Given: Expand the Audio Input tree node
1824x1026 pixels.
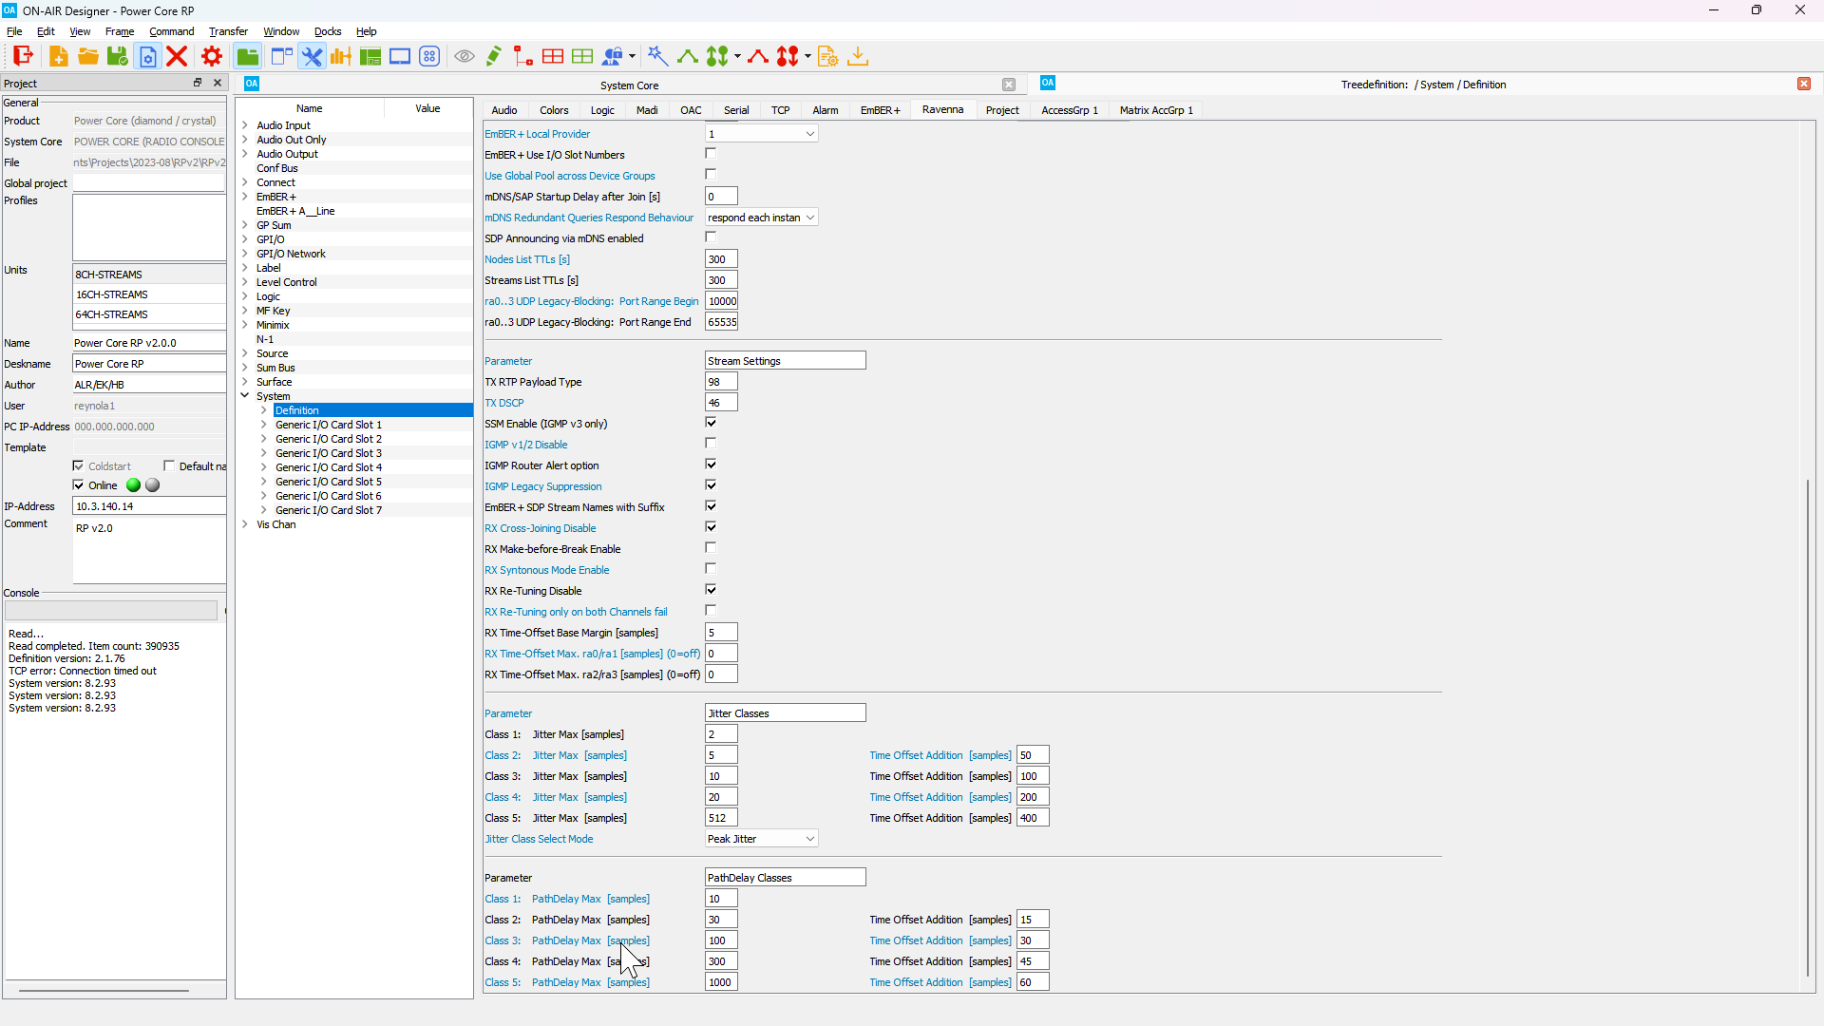Looking at the screenshot, I should (x=245, y=125).
